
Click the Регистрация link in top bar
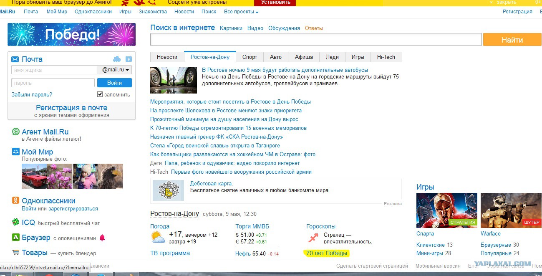tap(517, 12)
